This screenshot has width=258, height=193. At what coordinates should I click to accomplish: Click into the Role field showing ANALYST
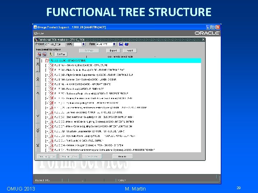point(105,44)
